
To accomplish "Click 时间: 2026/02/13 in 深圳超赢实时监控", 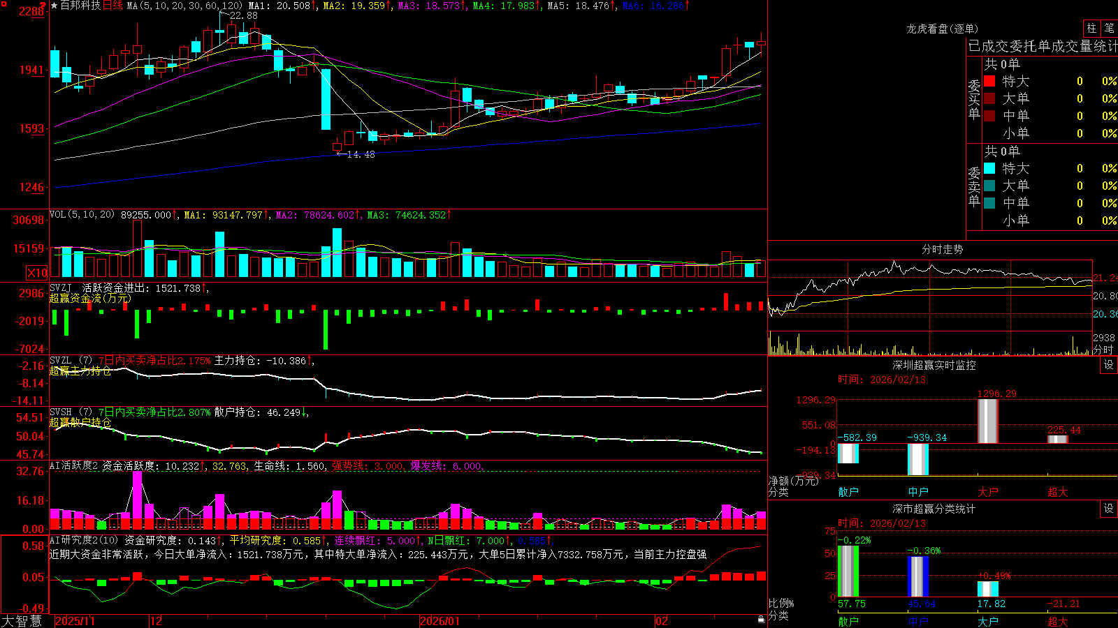I will click(882, 380).
